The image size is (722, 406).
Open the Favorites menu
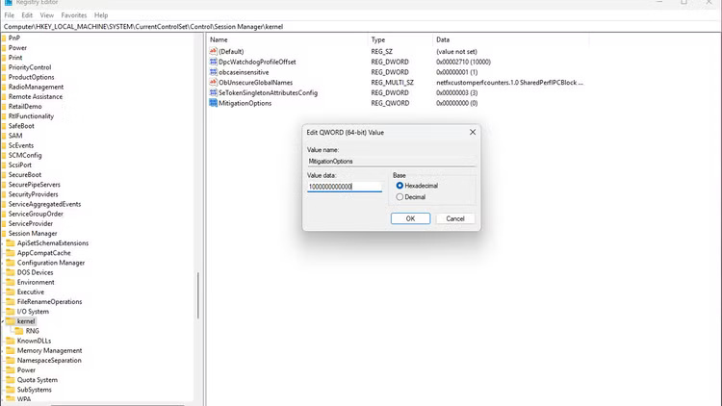click(74, 15)
